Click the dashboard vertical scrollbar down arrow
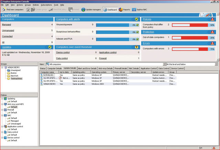 [218, 60]
